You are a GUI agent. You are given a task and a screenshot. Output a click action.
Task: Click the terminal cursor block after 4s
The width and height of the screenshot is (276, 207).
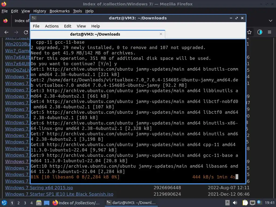[x=237, y=177]
